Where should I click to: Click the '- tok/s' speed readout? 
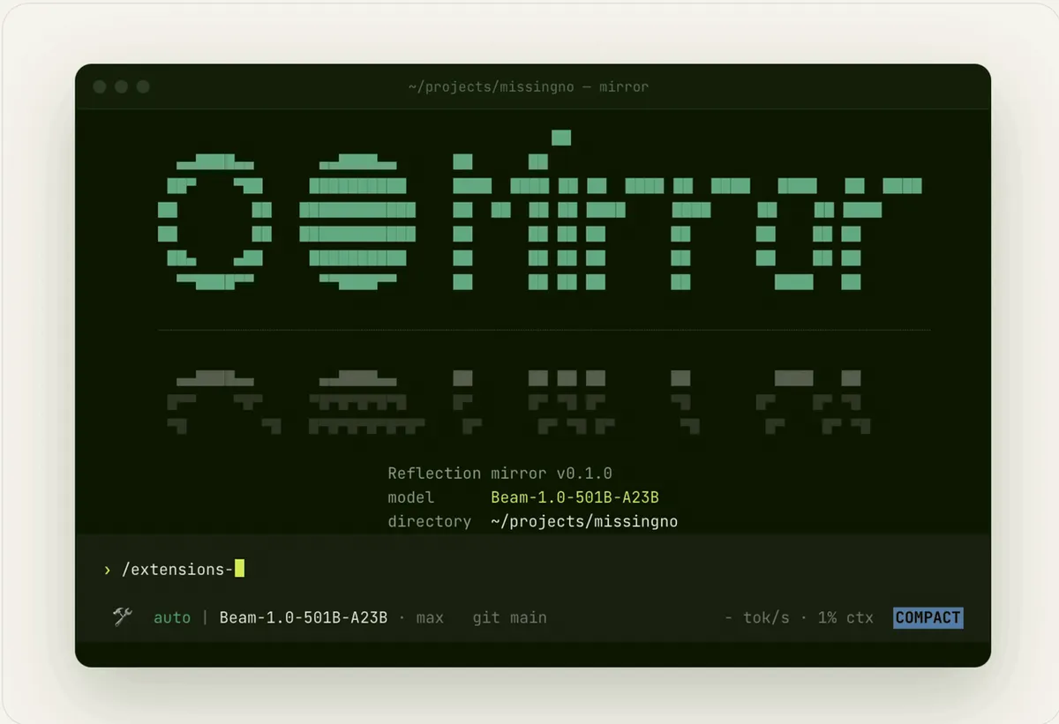[757, 617]
